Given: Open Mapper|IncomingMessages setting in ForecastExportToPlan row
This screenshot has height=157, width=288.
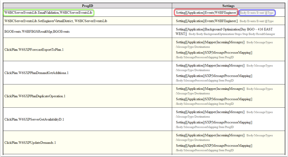Looking at the screenshot, I should tap(210, 42).
